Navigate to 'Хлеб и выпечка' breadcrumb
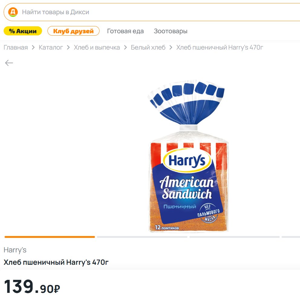This screenshot has height=298, width=300. point(97,47)
